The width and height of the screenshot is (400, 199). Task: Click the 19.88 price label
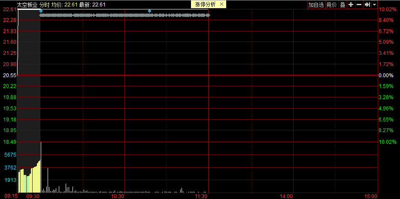tap(10, 97)
